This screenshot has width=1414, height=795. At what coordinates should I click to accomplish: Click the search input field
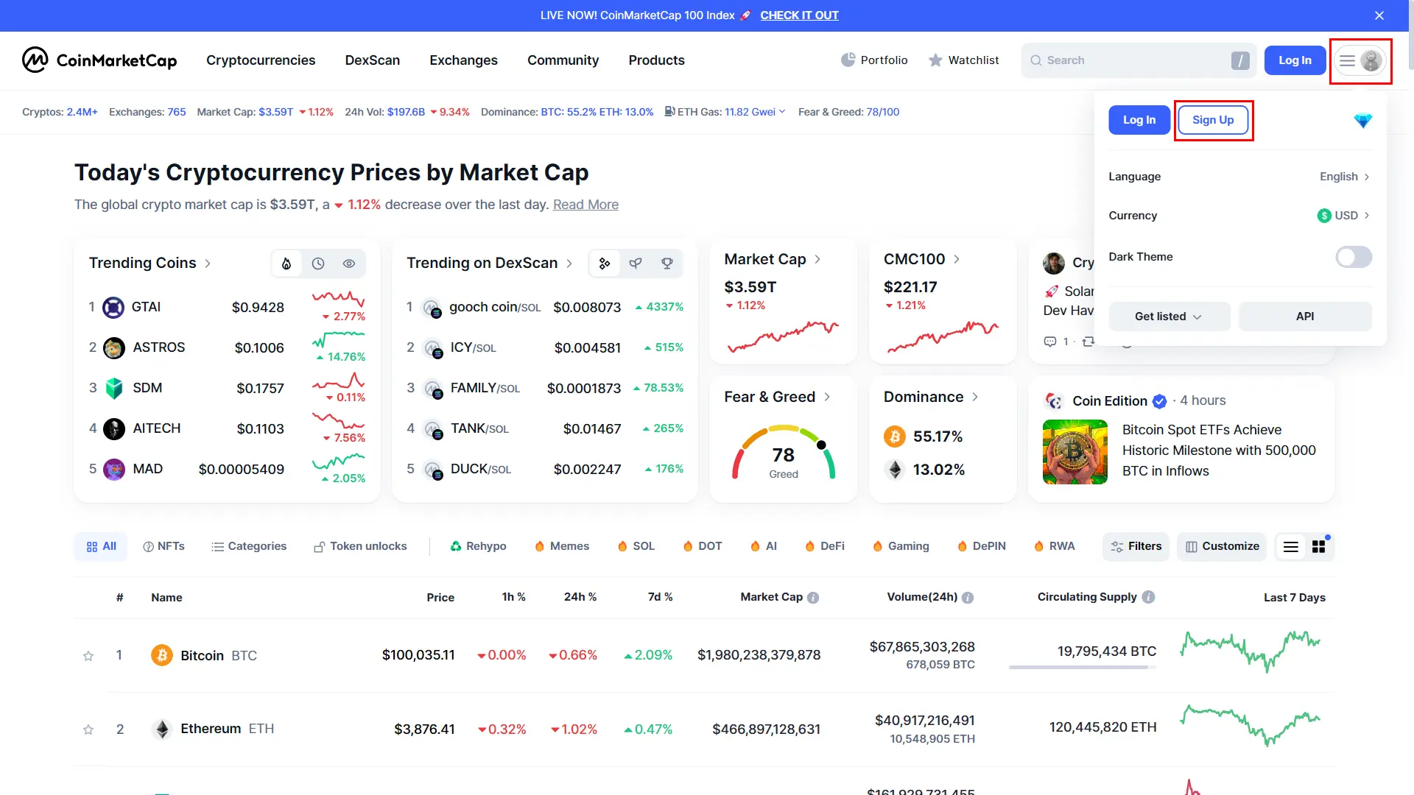click(1136, 60)
